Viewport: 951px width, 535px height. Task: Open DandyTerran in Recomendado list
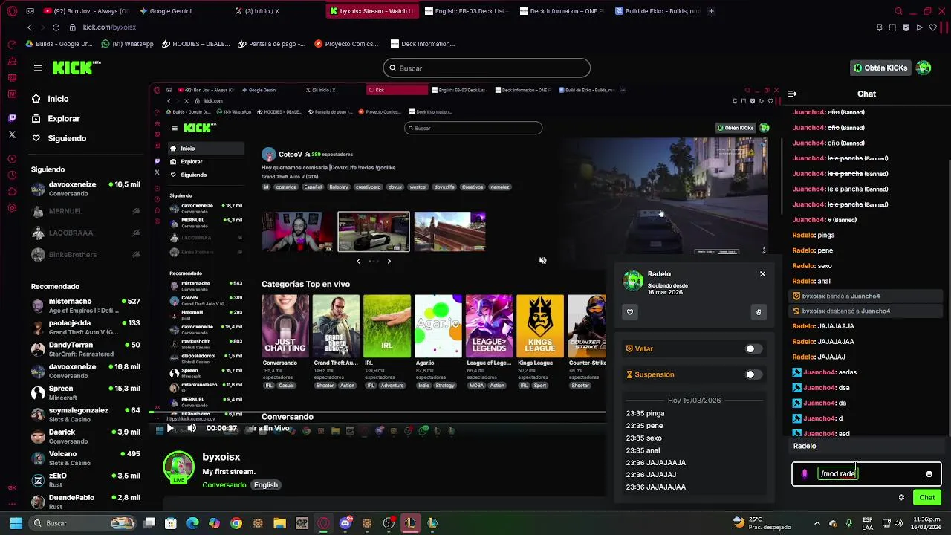tap(85, 349)
